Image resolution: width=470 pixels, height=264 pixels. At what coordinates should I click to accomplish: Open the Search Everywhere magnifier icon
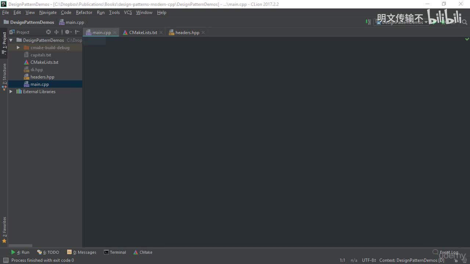point(464,22)
